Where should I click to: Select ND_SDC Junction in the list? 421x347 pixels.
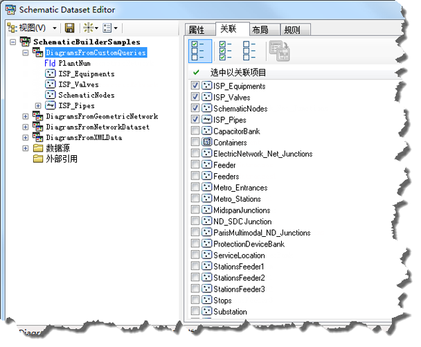point(242,222)
